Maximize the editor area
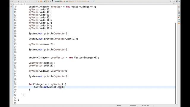190x107 pixels. (x=176, y=4)
